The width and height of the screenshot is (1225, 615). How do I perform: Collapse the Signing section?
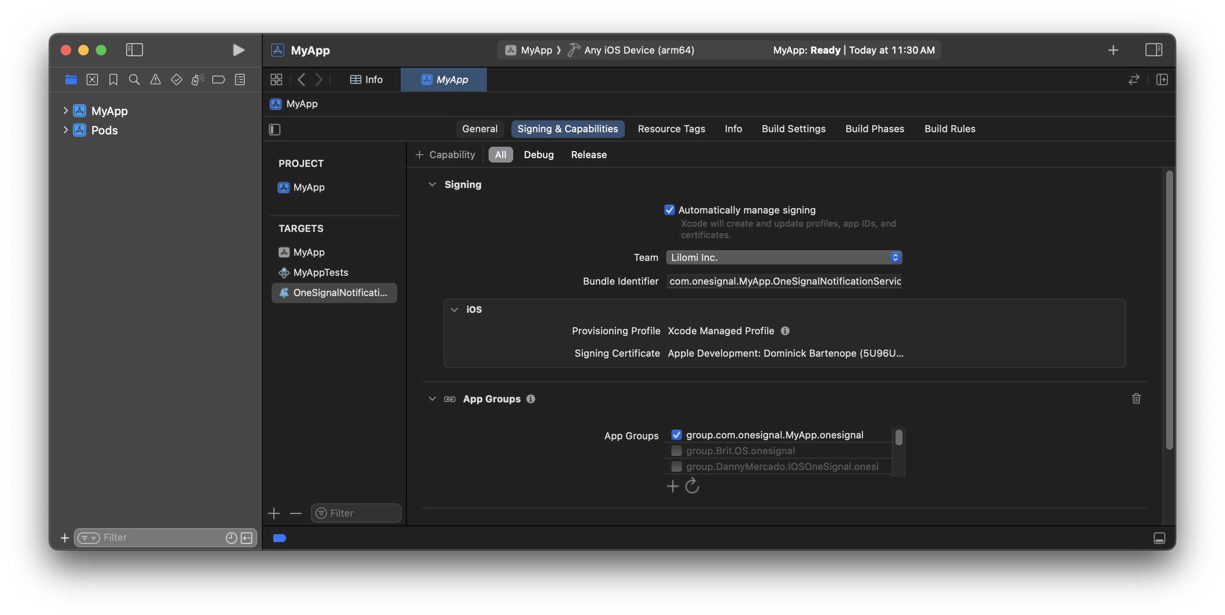(432, 184)
